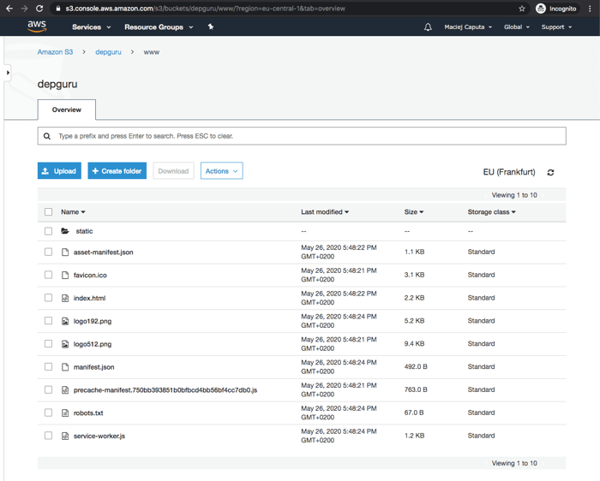Bookmark this page with star icon
600x481 pixels.
[522, 9]
